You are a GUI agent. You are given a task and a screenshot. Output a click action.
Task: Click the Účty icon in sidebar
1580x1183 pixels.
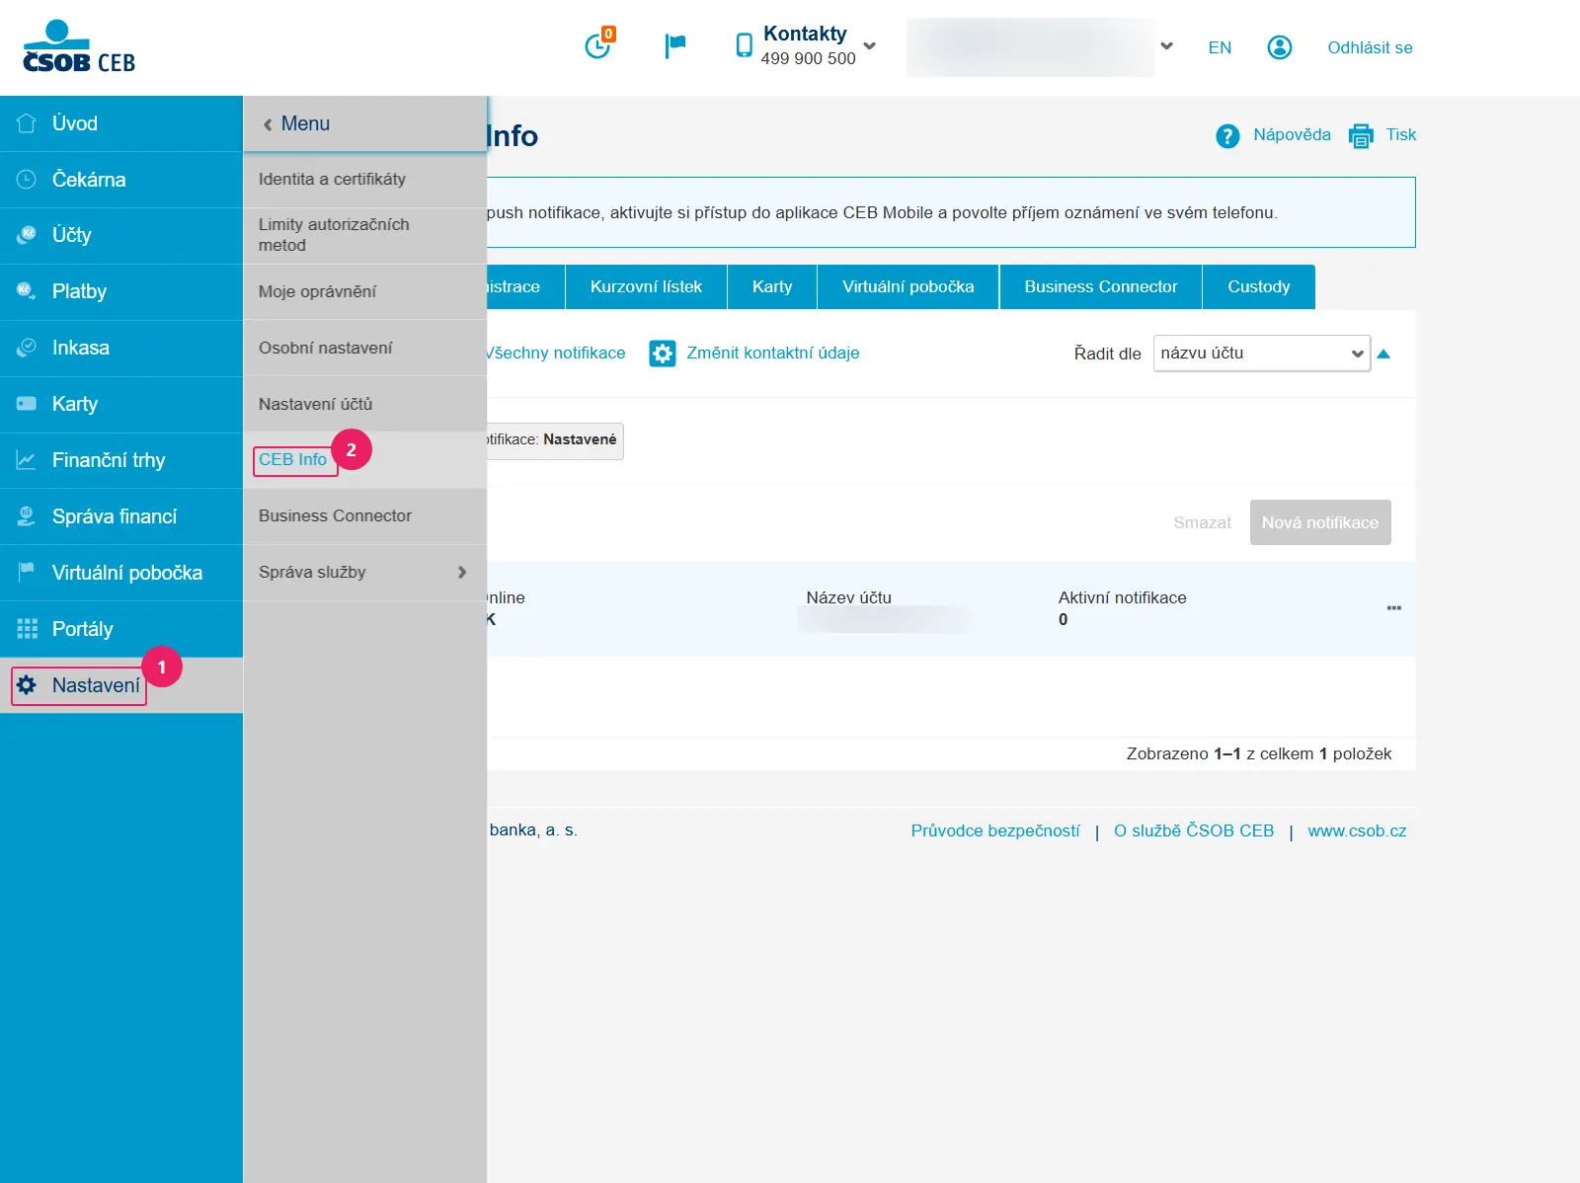coord(27,235)
